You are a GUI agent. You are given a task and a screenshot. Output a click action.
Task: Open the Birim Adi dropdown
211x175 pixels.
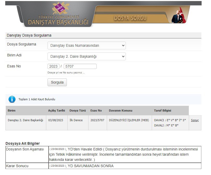pyautogui.click(x=87, y=56)
